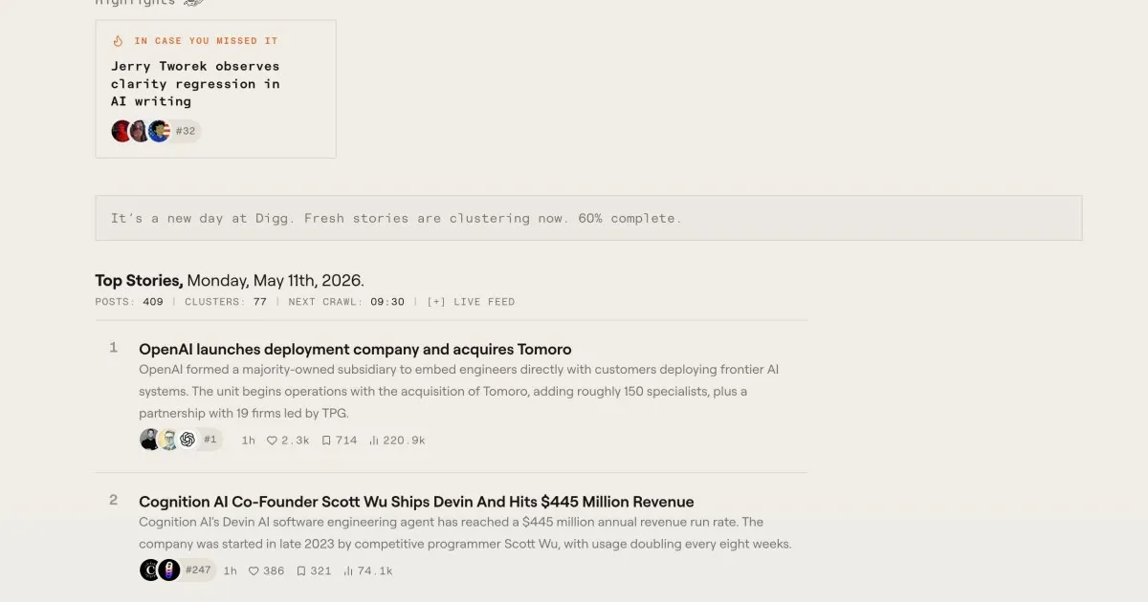Screen dimensions: 1148x602
Task: Click the Top Stories Monday May 11th heading
Action: (230, 280)
